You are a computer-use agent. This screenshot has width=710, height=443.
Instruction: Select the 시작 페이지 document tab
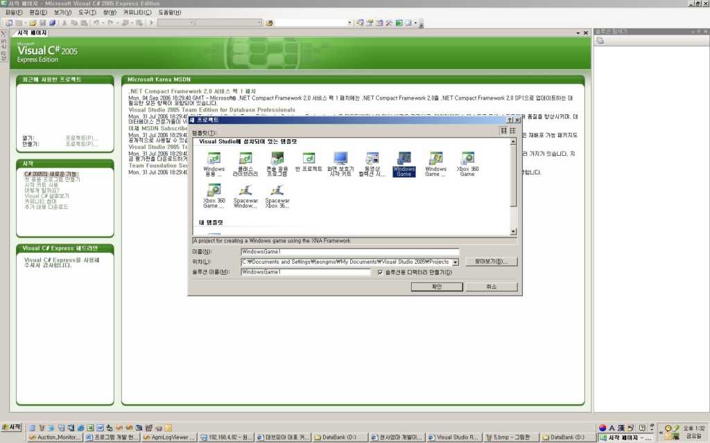(x=32, y=33)
